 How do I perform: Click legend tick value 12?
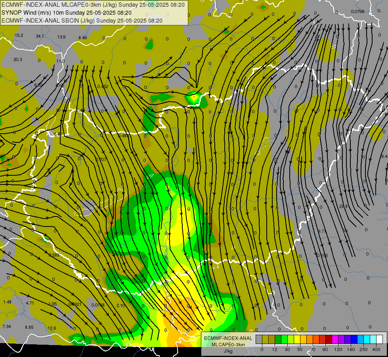coord(274,349)
